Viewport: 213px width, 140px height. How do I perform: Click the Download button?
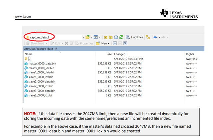coord(35,43)
